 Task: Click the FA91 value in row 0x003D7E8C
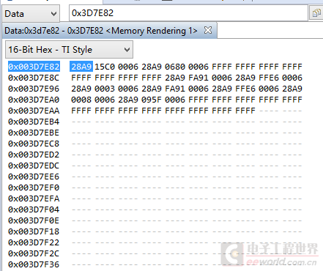coord(198,78)
